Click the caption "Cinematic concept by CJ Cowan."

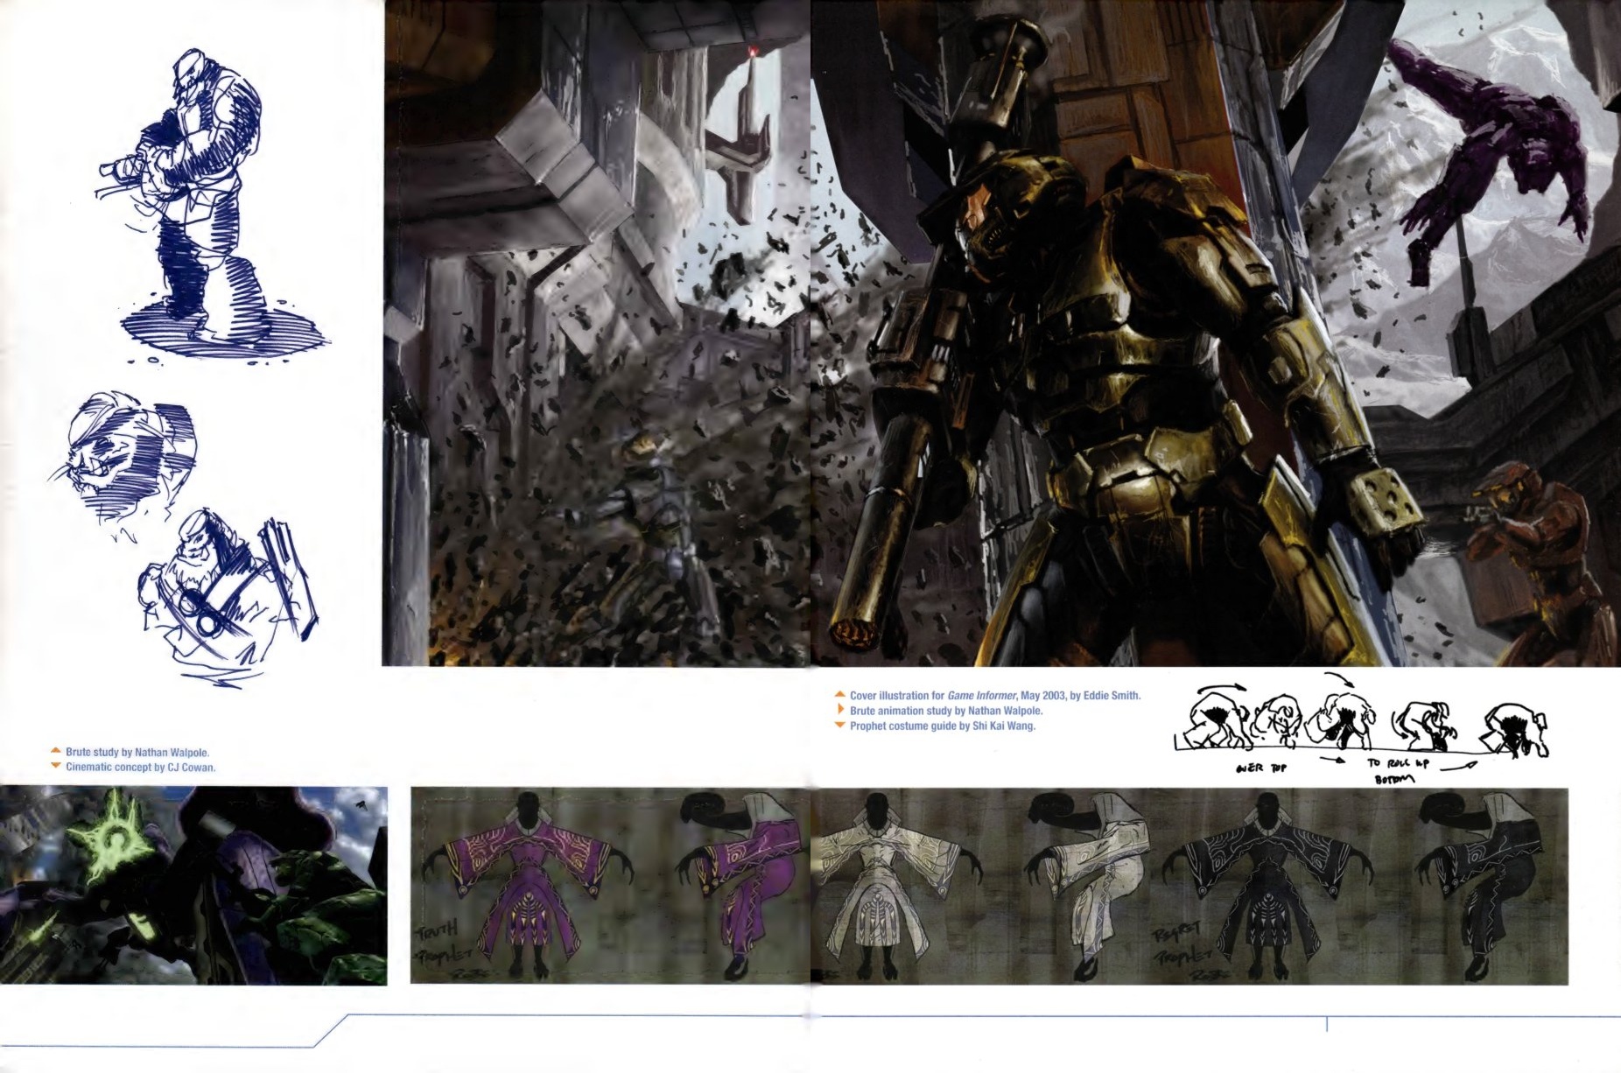click(140, 768)
